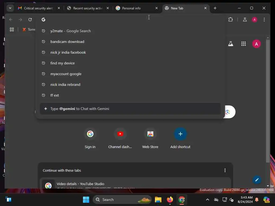This screenshot has width=275, height=206.
Task: Open the Widgets icon on taskbar
Action: [x=8, y=199]
